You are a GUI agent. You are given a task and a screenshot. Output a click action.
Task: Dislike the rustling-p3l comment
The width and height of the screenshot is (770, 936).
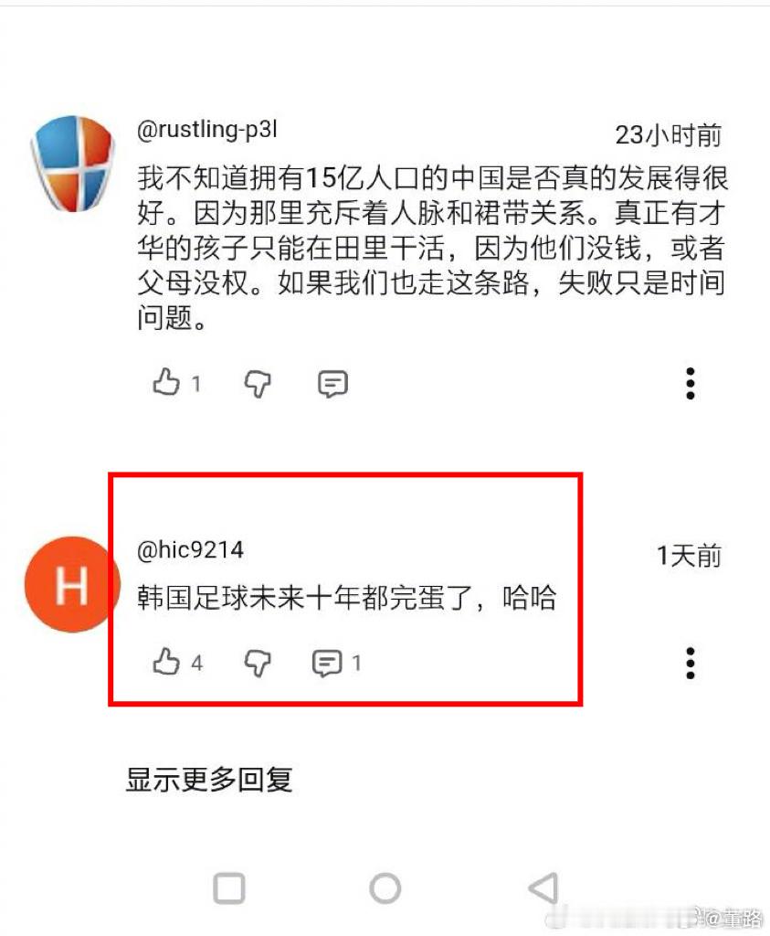point(258,383)
